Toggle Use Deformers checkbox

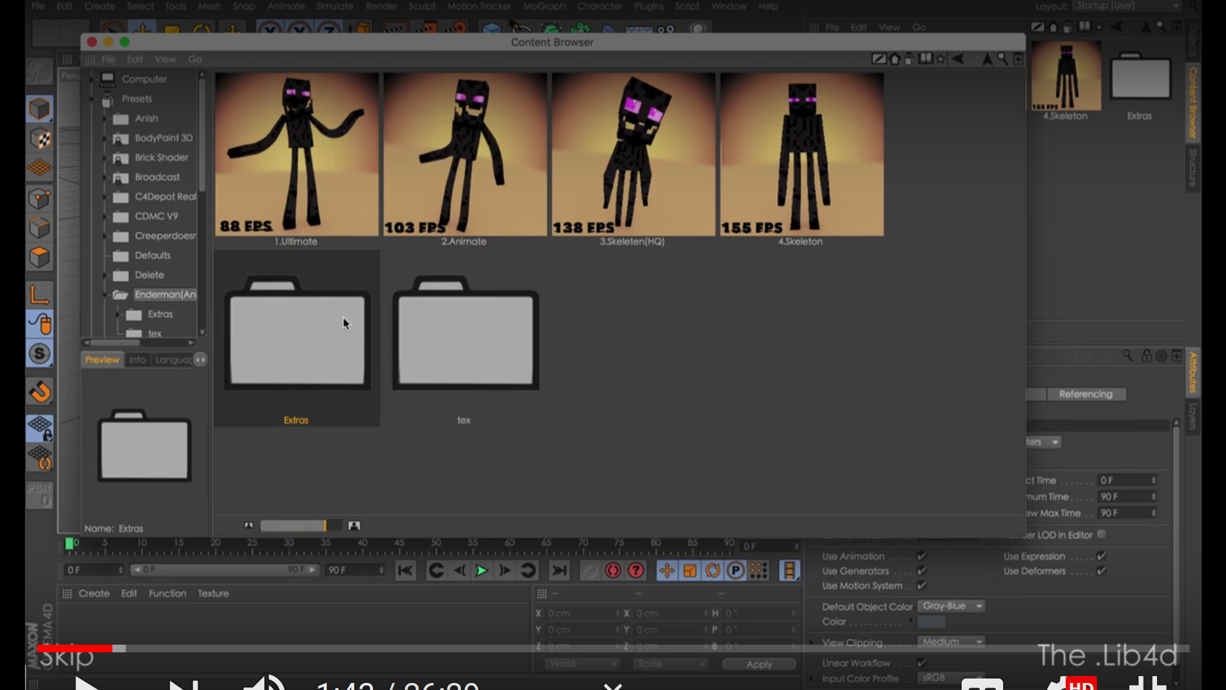(1101, 571)
